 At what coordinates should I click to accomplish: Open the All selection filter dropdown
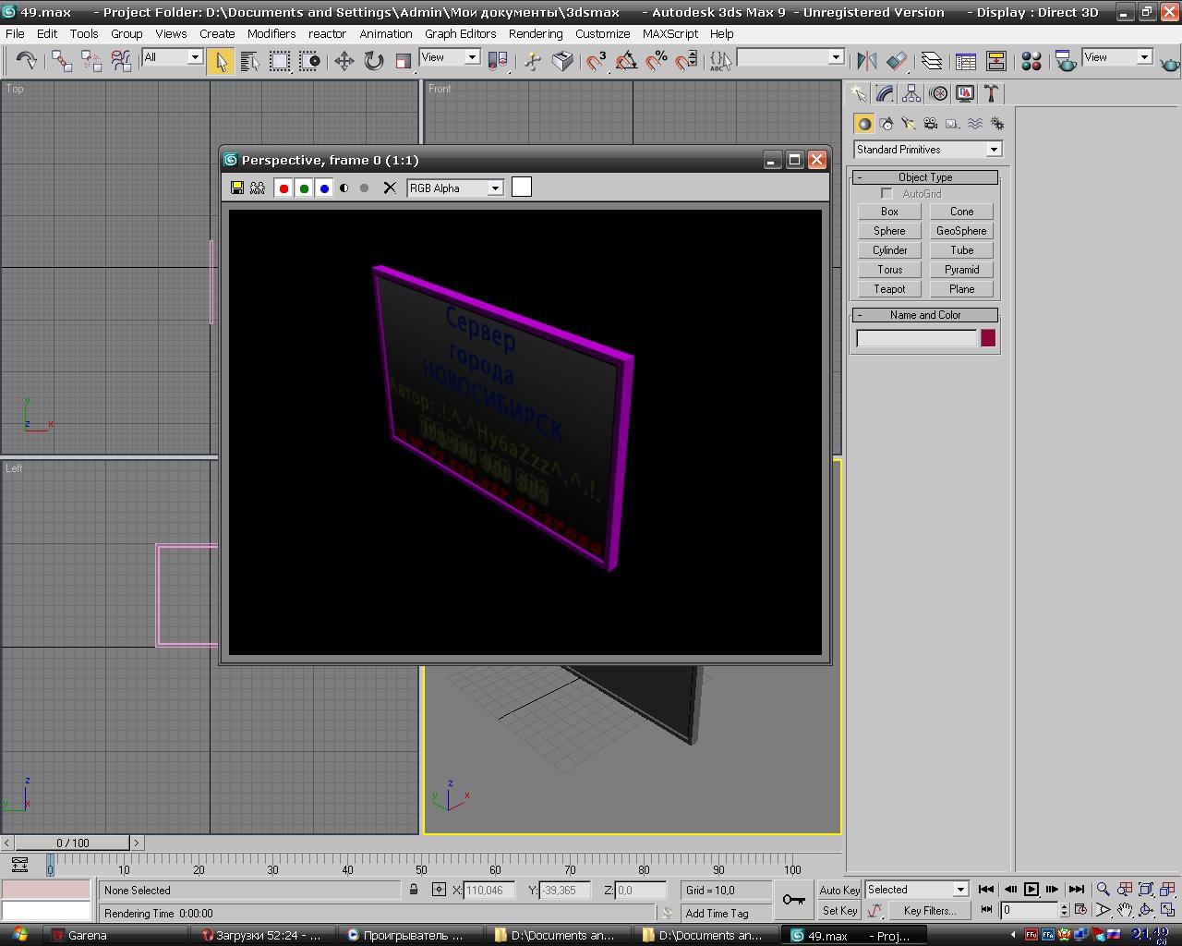click(x=173, y=57)
